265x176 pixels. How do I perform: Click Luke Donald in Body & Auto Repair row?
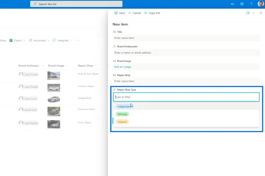click(28, 74)
